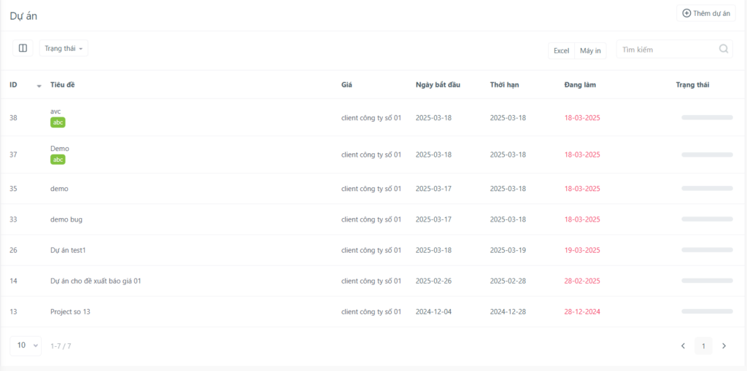Select page 1 in pagination
Screen dimensions: 747x371
pyautogui.click(x=704, y=345)
